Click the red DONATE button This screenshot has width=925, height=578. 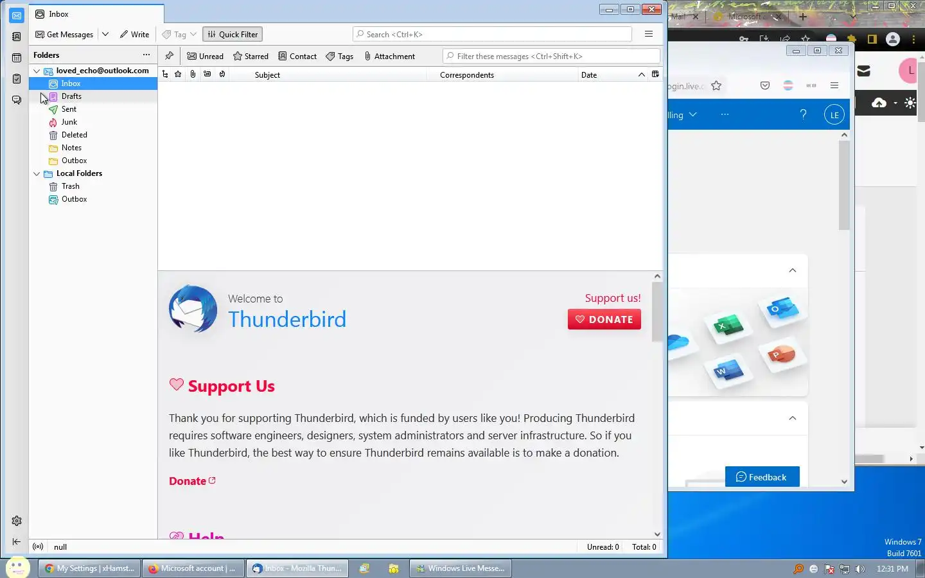tap(604, 319)
